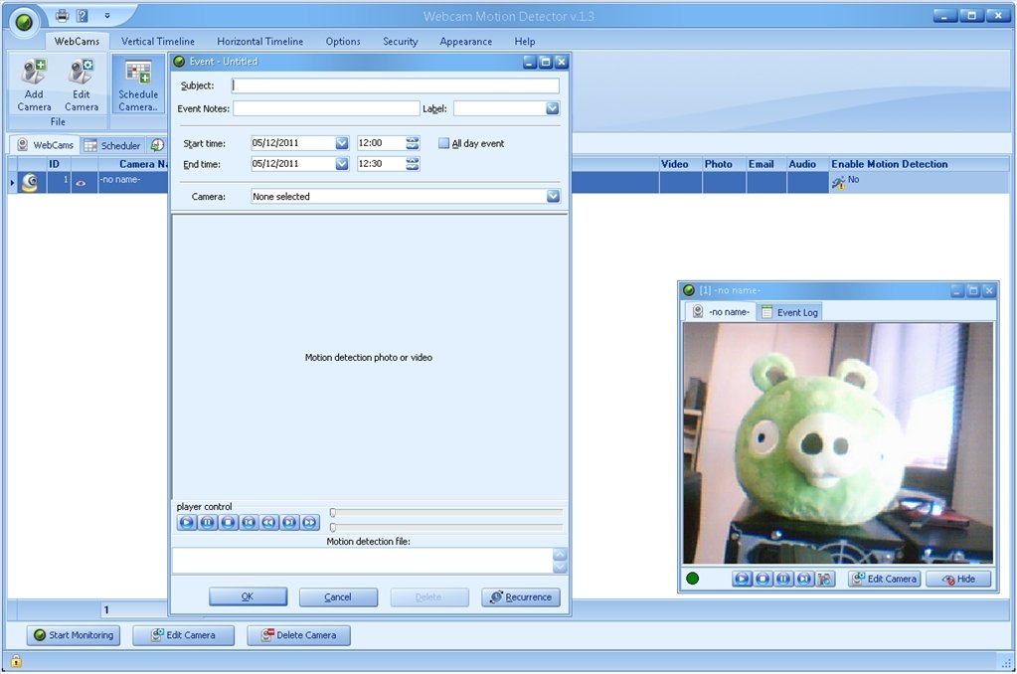Step forward in camera preview window
1017x674 pixels.
(x=804, y=579)
